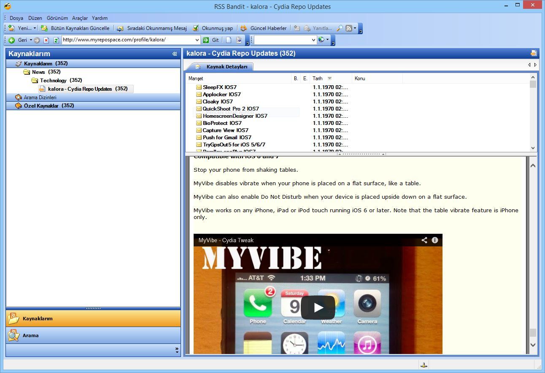The width and height of the screenshot is (545, 373).
Task: Open the Araçlar menu
Action: tap(80, 18)
